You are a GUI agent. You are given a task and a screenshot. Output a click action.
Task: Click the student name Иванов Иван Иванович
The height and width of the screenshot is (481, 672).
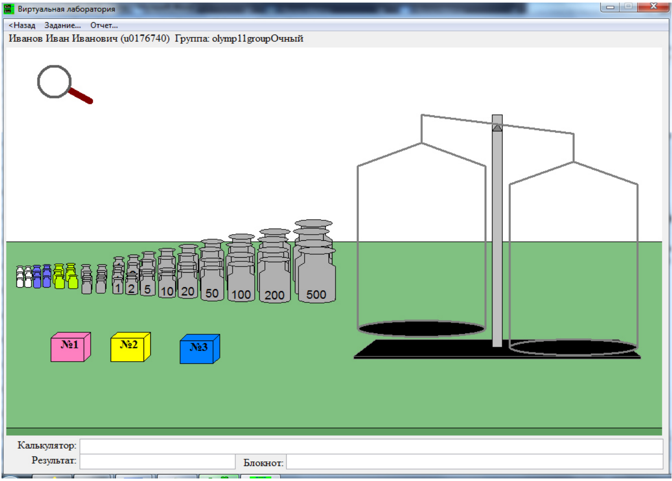pyautogui.click(x=63, y=39)
